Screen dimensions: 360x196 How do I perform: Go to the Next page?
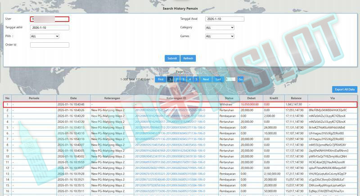click(x=206, y=79)
